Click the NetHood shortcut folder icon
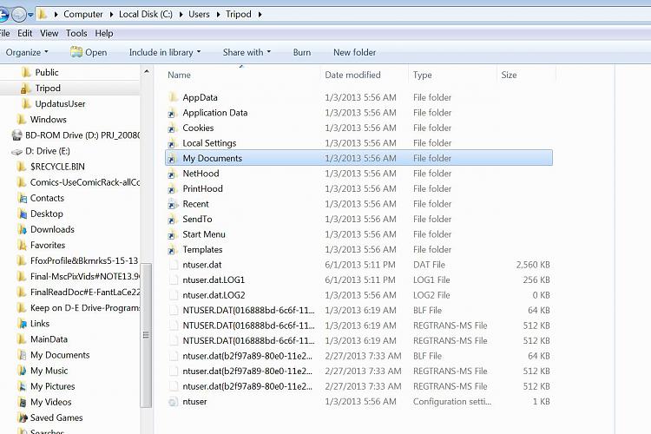Screen dimensions: 651x434 [x=173, y=174]
